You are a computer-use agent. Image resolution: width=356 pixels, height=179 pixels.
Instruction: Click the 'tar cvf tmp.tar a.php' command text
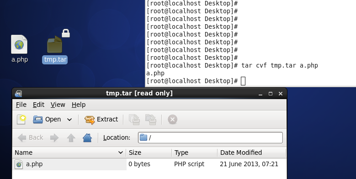click(280, 66)
